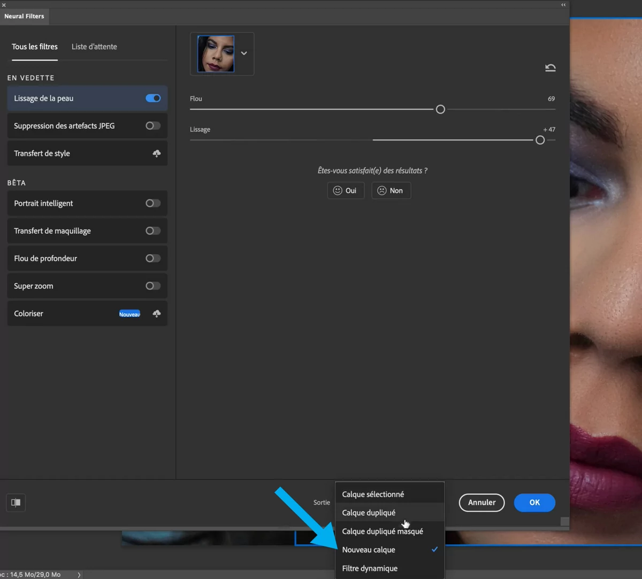Download the Transfert de style filter cloud icon

pos(157,153)
